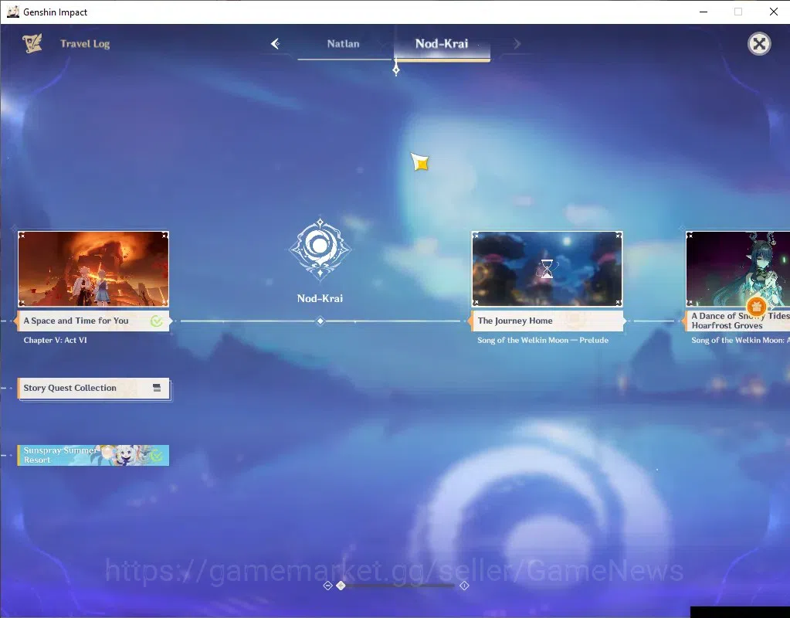This screenshot has width=790, height=618.
Task: Click The Journey Home label bar
Action: point(548,321)
